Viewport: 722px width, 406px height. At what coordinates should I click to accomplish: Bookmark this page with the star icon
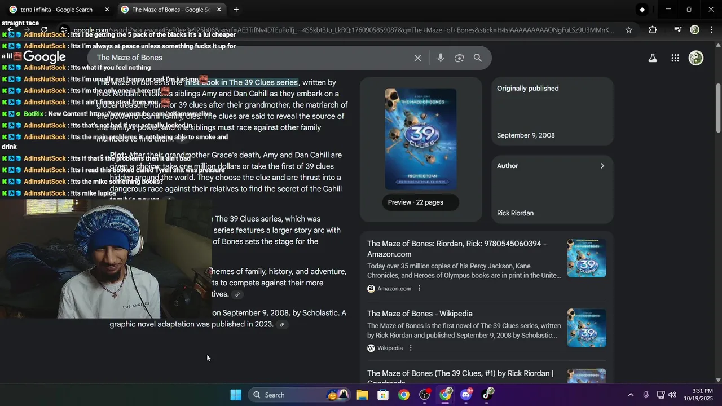point(629,30)
